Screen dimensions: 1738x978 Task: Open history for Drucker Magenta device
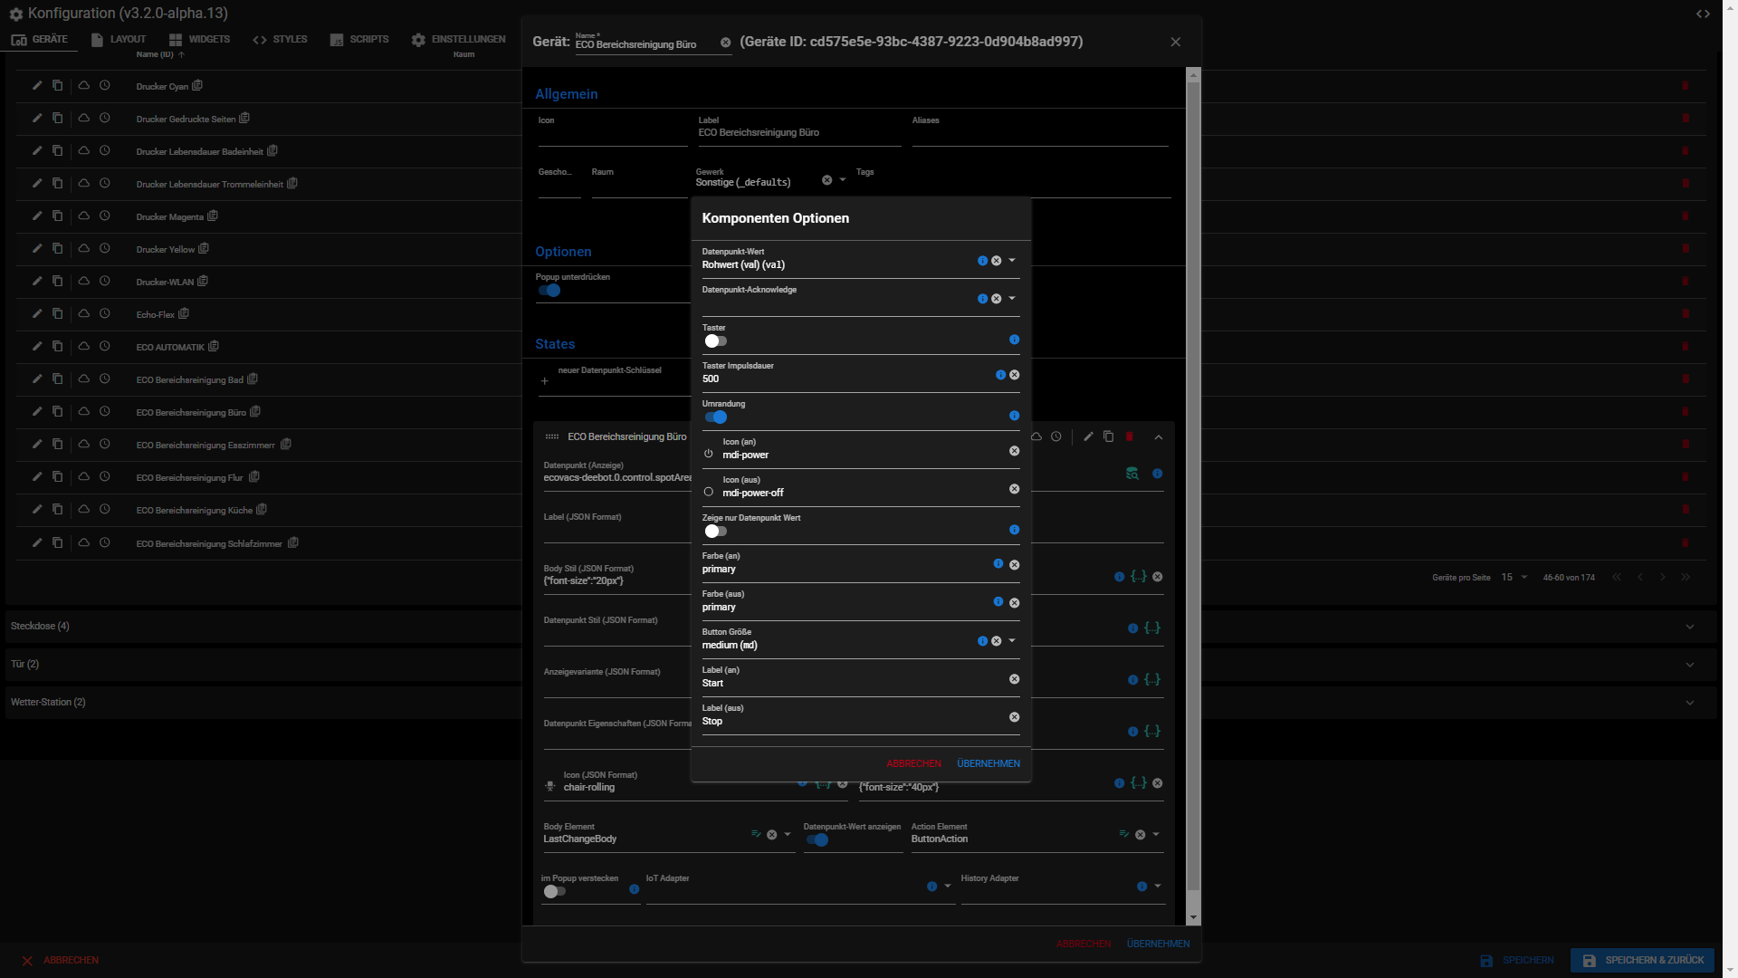[x=105, y=216]
